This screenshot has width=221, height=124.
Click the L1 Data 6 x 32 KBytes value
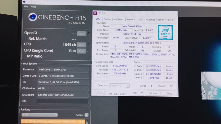pyautogui.click(x=153, y=66)
